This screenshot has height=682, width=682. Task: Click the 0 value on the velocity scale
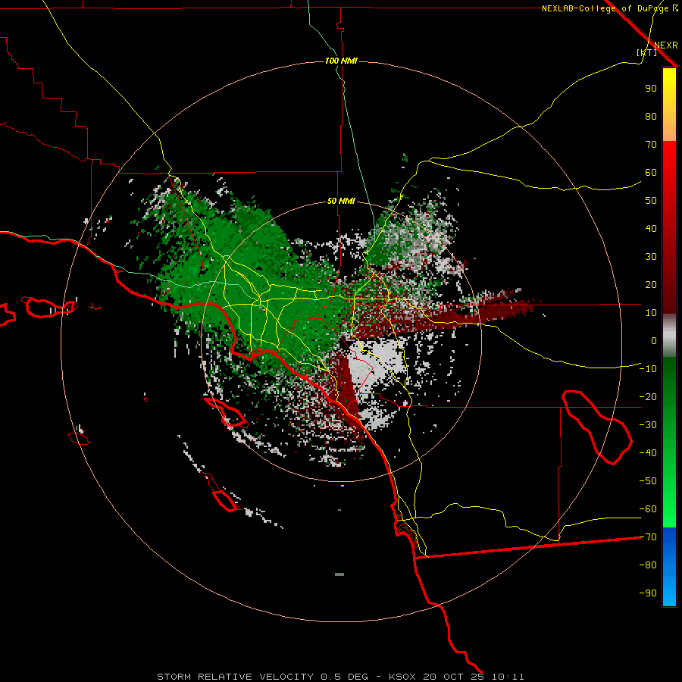[654, 341]
